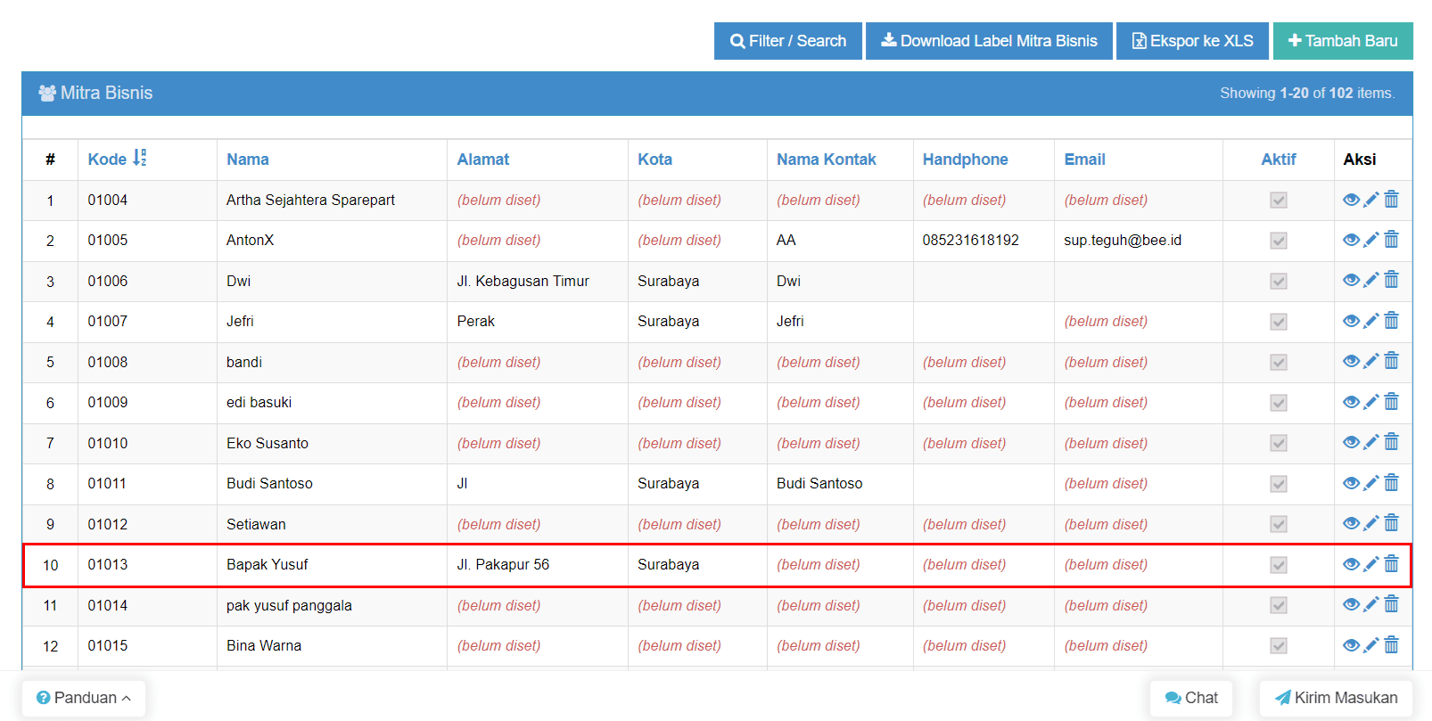View the Eko Susanto record
Image resolution: width=1432 pixels, height=721 pixels.
(1351, 443)
